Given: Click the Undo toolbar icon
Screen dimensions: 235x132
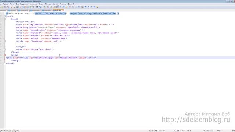Looking at the screenshot, I should tap(30, 7).
